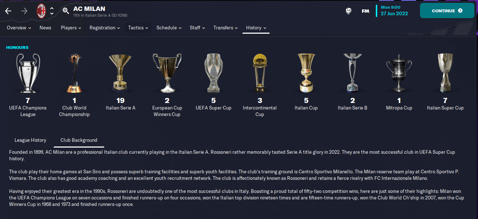Click the Intercontinental Cup trophy

260,73
